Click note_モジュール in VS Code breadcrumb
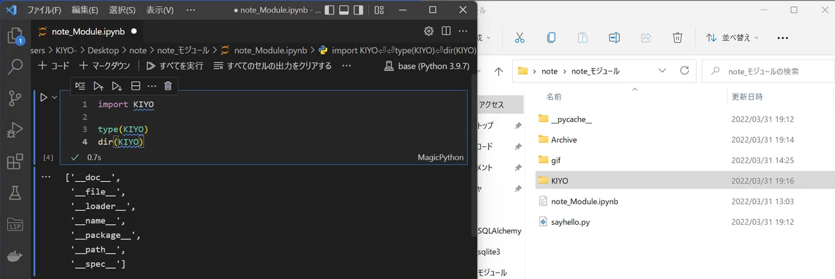 click(x=183, y=50)
